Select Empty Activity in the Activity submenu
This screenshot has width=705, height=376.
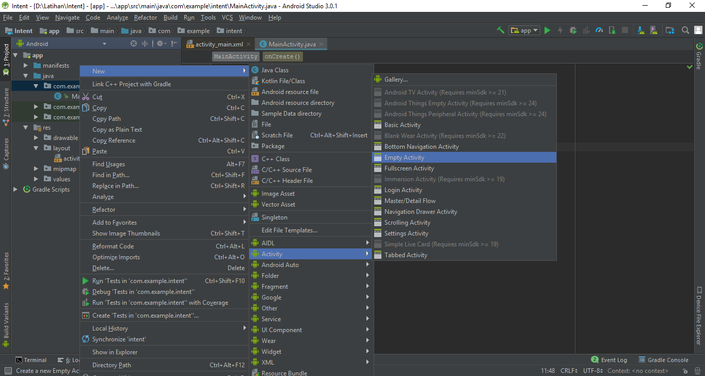464,158
